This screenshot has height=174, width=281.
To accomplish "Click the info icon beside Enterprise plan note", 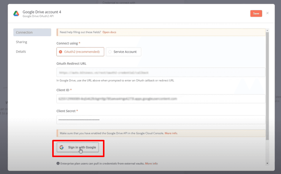I will (x=58, y=163).
